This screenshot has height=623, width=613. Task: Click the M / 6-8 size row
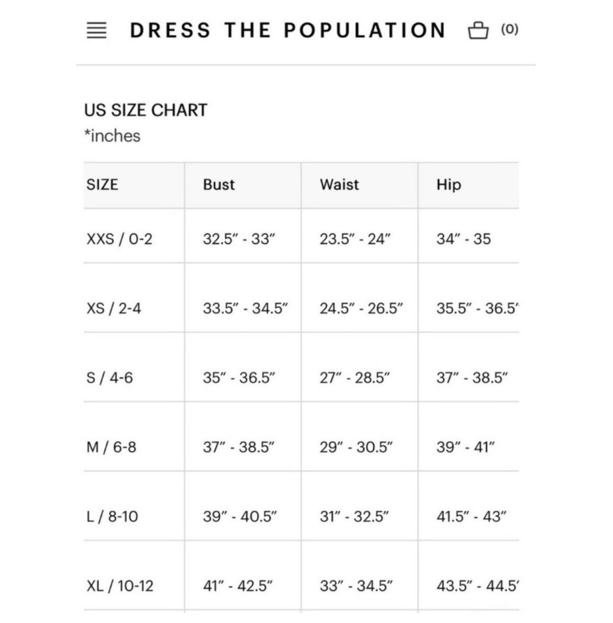click(301, 448)
